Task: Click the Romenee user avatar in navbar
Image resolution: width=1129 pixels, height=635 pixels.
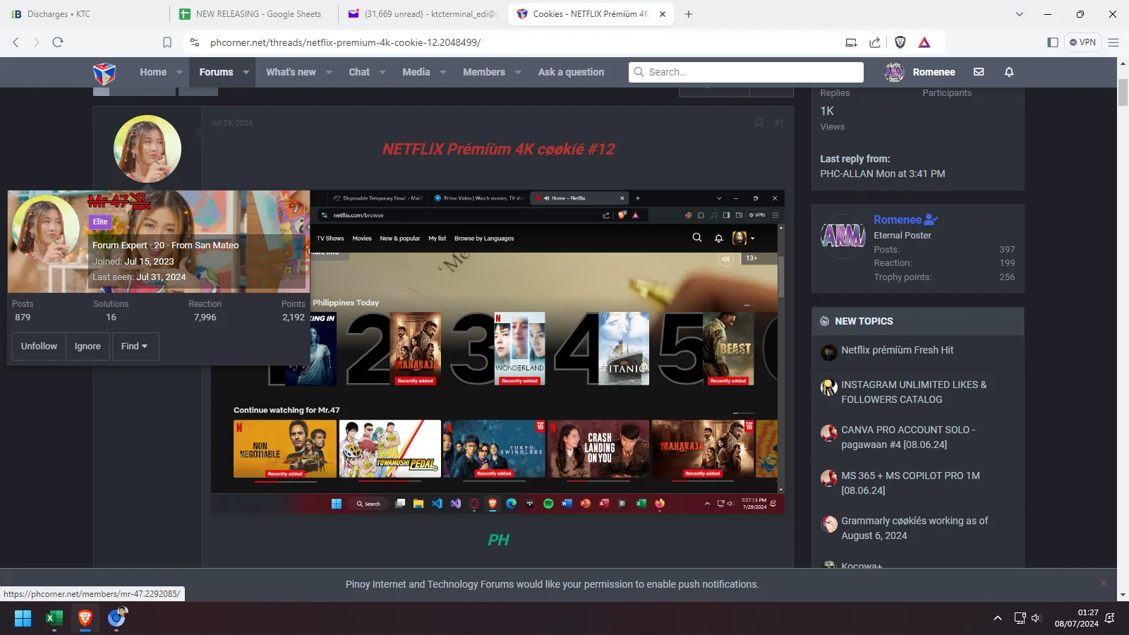Action: click(895, 72)
